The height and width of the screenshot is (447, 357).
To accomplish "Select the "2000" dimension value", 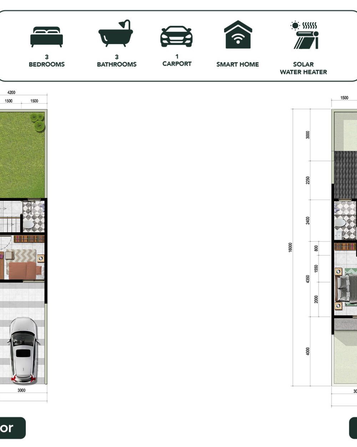I will [316, 299].
